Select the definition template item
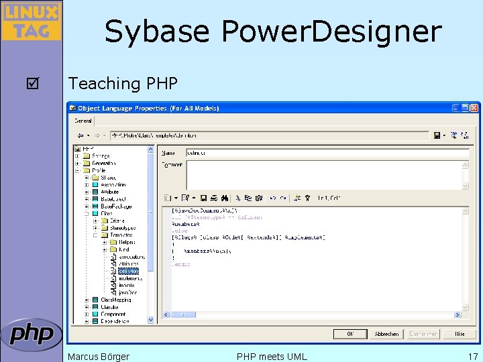 point(128,271)
